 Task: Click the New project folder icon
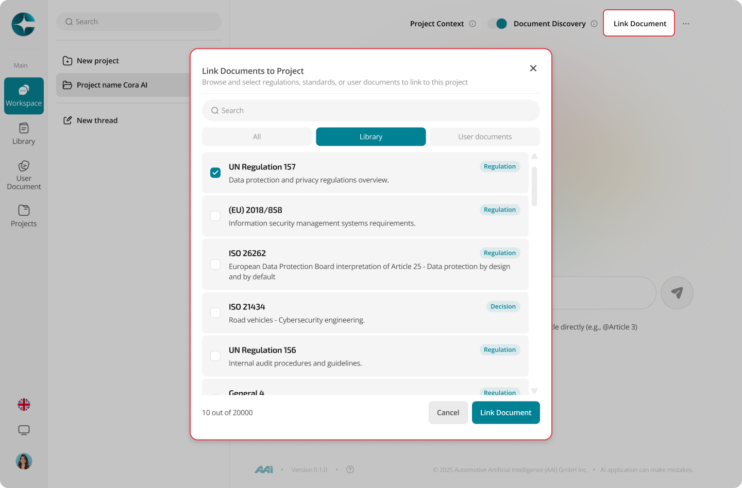point(68,61)
